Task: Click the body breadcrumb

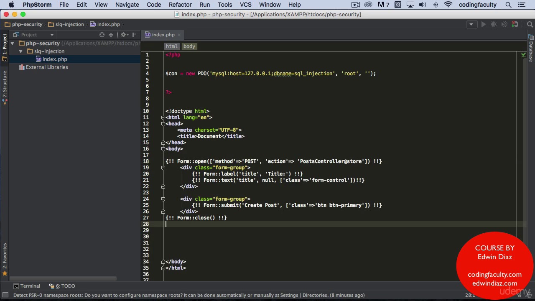Action: [x=189, y=46]
